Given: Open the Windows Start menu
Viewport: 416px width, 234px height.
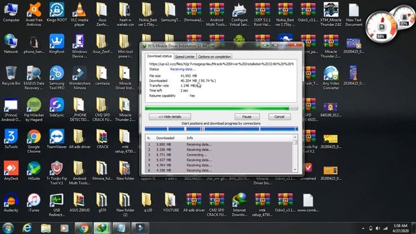Looking at the screenshot, I should coord(8,228).
